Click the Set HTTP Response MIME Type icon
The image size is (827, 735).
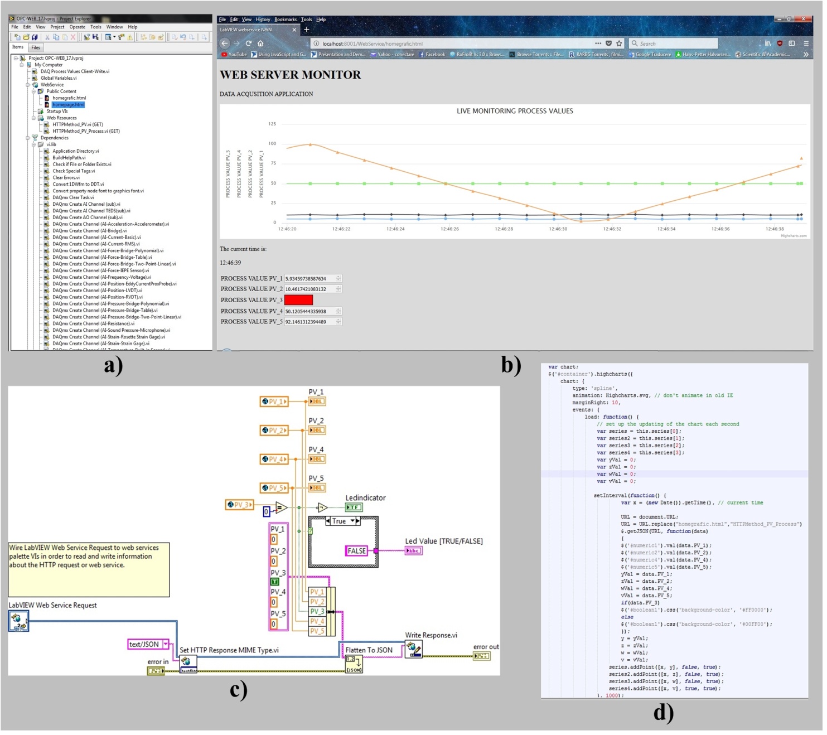coord(188,664)
